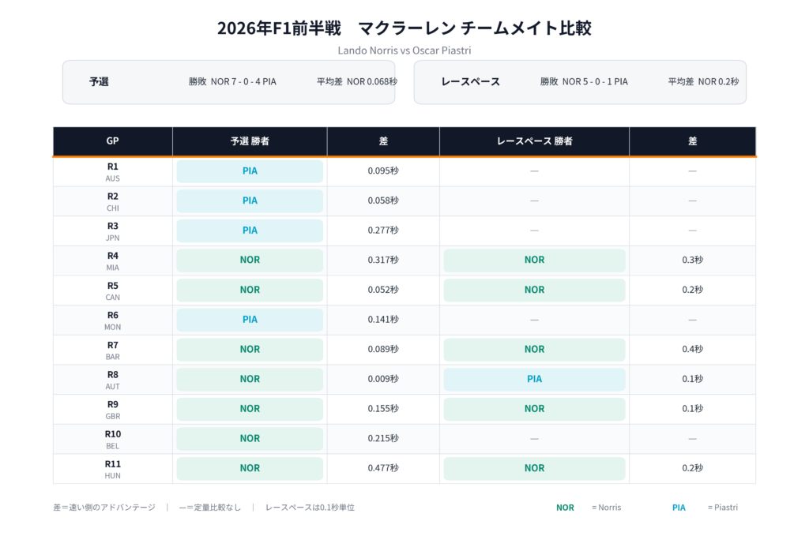Click the qualifying gap 0.095秒
This screenshot has width=809, height=551.
coord(383,171)
